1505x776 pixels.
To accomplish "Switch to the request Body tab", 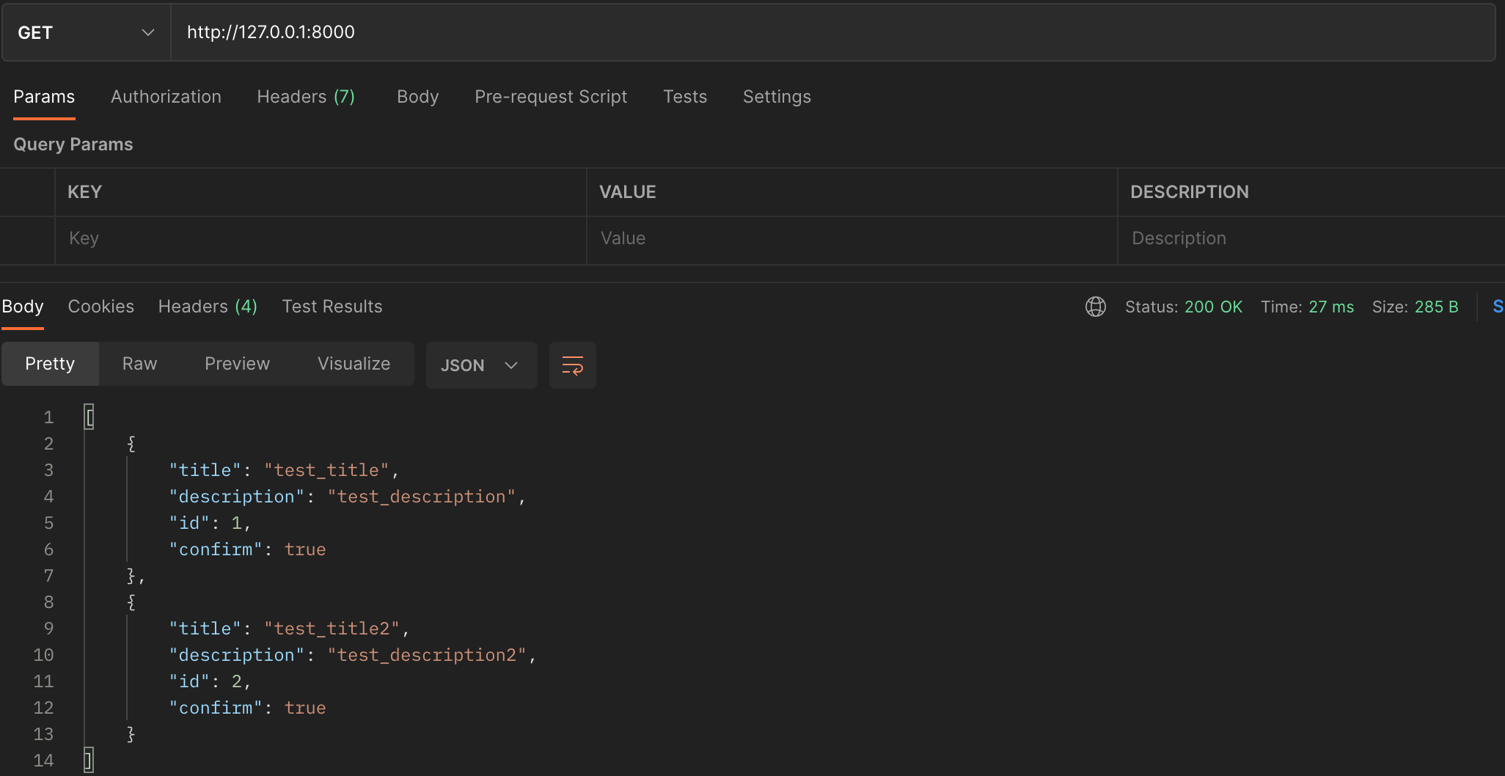I will pos(417,97).
